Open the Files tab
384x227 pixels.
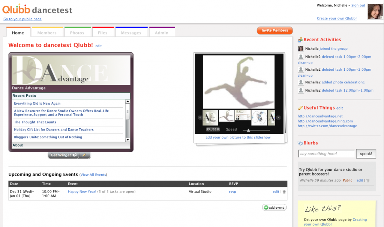point(103,32)
